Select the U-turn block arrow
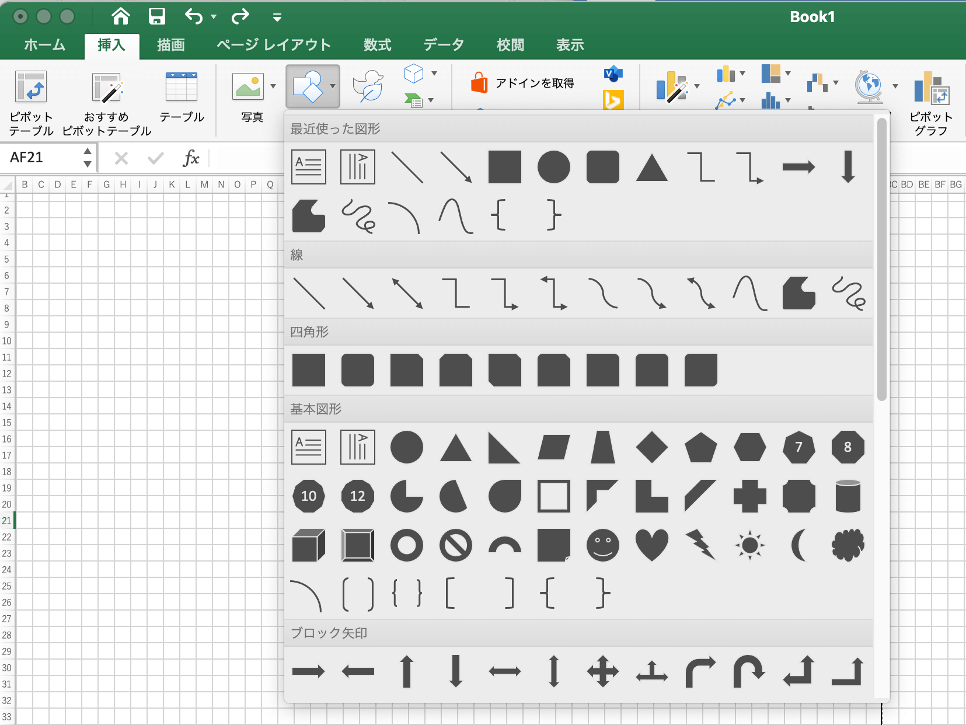The image size is (966, 725). coord(750,671)
